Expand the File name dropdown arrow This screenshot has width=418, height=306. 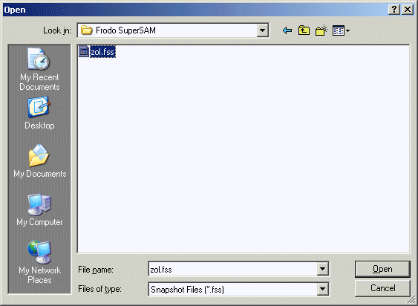tap(322, 269)
